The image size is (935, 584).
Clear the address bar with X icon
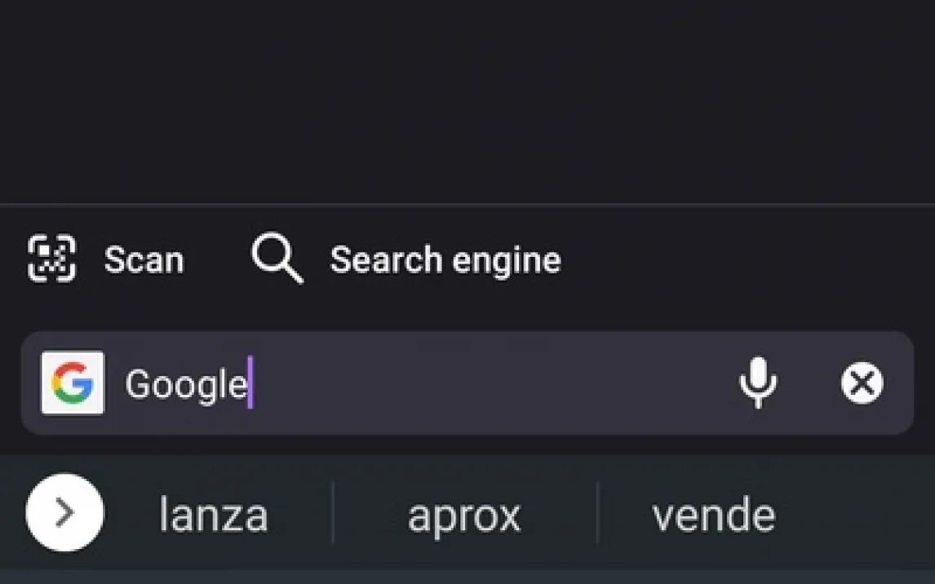(x=862, y=383)
